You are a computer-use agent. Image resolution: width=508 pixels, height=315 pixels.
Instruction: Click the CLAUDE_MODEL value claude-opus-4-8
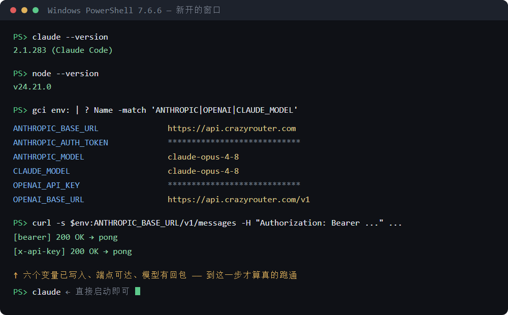(203, 171)
